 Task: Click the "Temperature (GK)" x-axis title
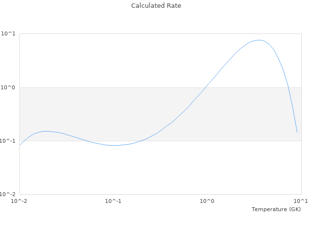point(276,209)
